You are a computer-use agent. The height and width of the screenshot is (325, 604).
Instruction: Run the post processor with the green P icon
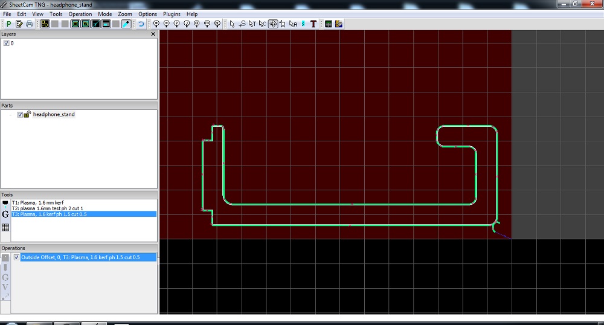point(8,24)
